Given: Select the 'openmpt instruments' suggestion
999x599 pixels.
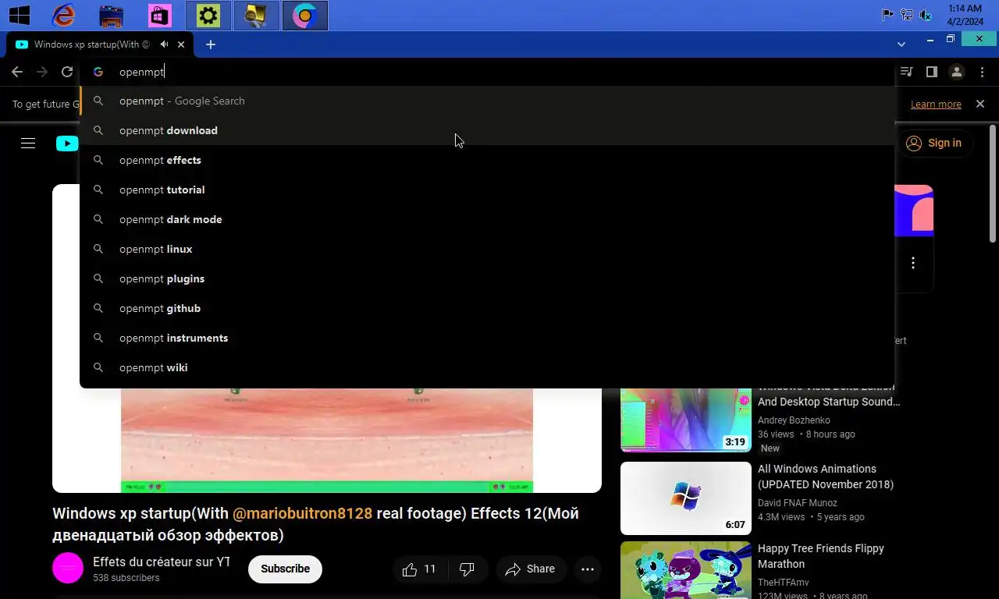Looking at the screenshot, I should coord(487,338).
